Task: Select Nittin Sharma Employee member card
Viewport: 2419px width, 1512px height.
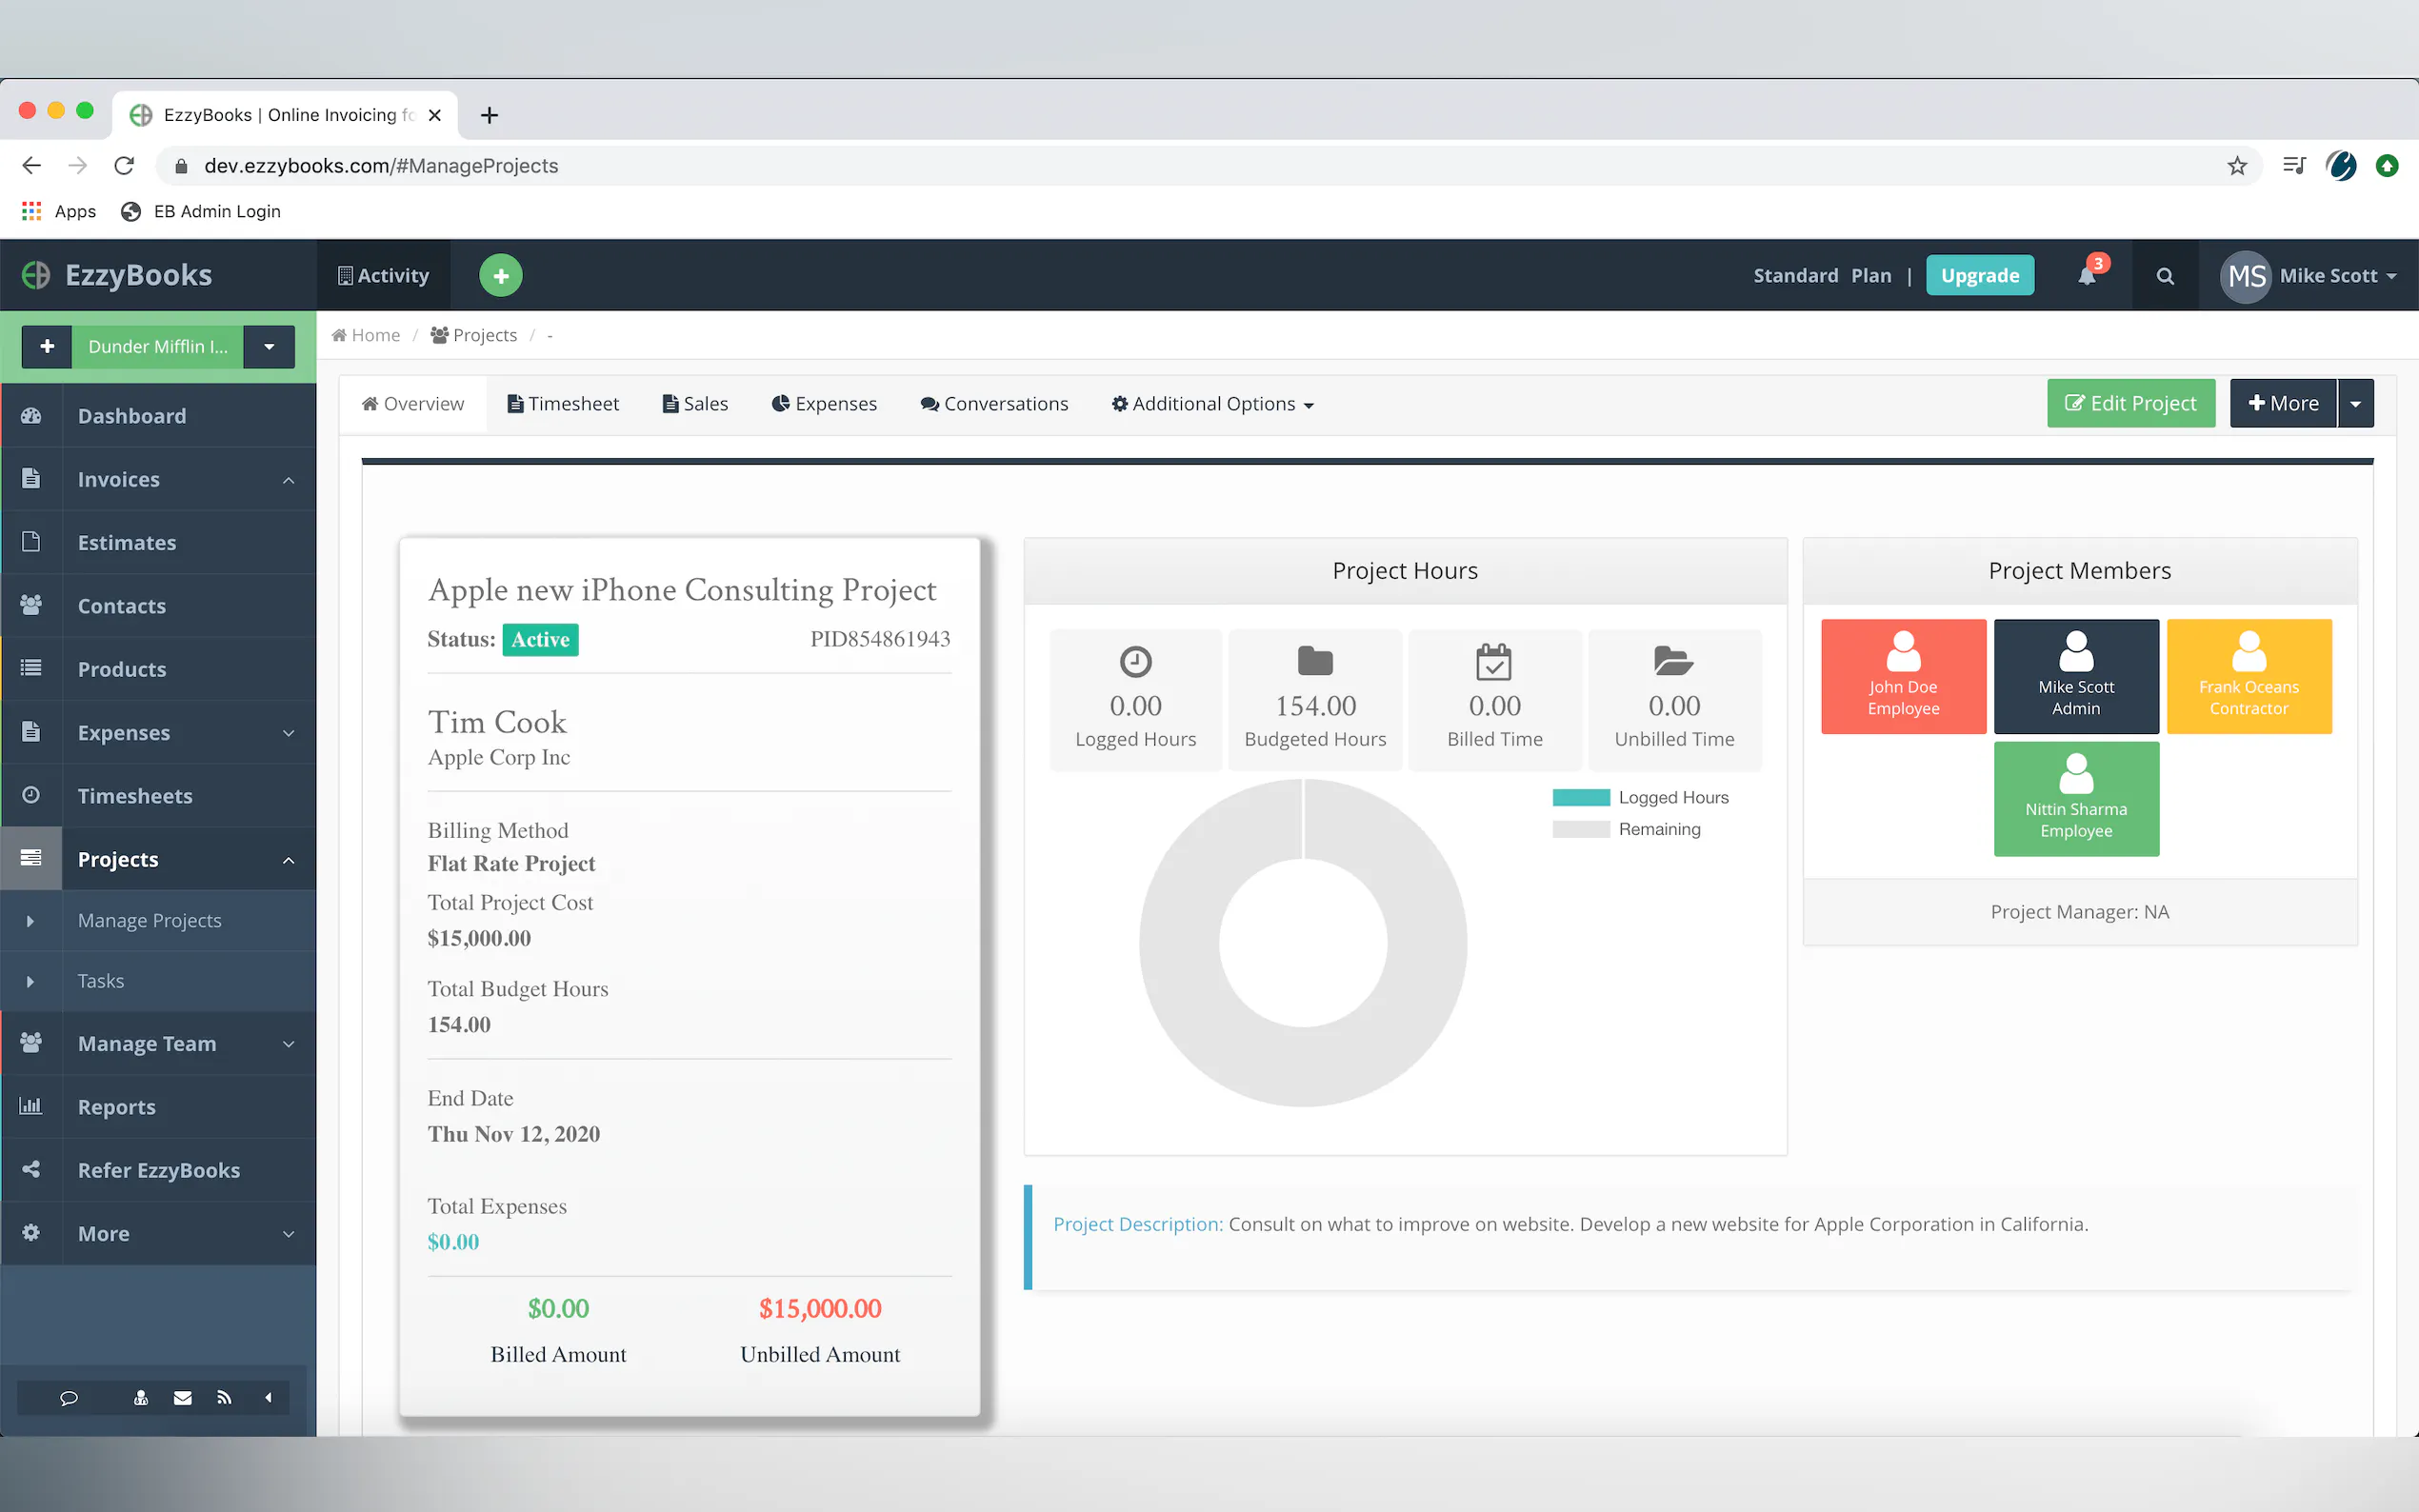Action: [x=2076, y=798]
